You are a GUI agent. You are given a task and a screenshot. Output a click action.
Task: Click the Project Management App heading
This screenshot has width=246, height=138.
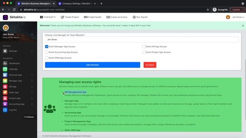[78, 122]
